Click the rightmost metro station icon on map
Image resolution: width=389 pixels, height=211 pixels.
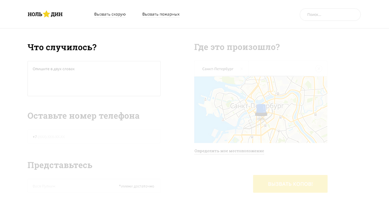(x=315, y=114)
